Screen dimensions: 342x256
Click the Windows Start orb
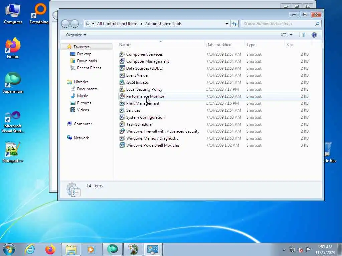(x=9, y=249)
